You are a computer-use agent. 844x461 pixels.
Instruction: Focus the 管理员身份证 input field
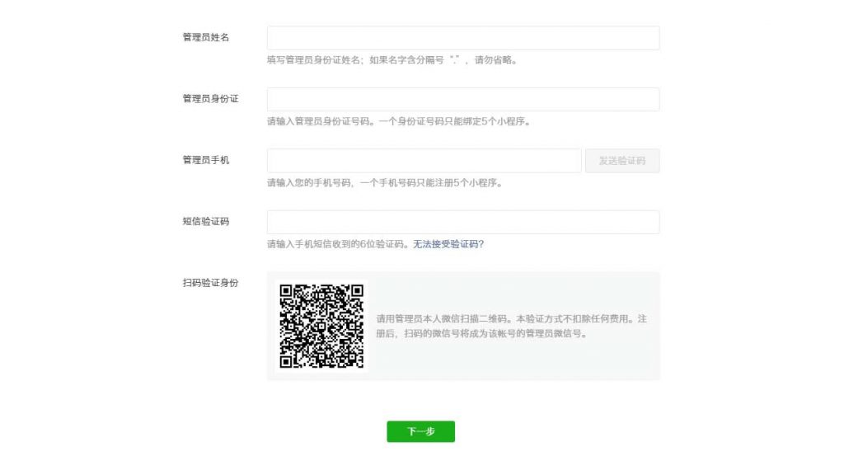click(x=463, y=99)
